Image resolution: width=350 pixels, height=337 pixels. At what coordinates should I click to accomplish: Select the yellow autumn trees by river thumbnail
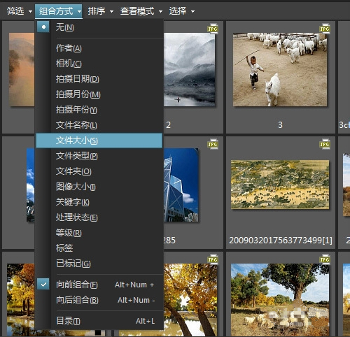[x=190, y=299]
